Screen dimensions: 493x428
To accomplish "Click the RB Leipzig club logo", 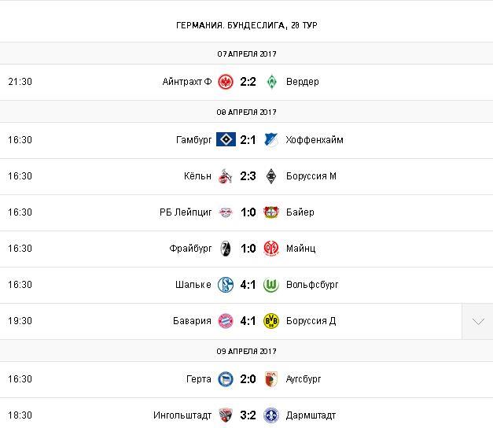I will pyautogui.click(x=226, y=212).
